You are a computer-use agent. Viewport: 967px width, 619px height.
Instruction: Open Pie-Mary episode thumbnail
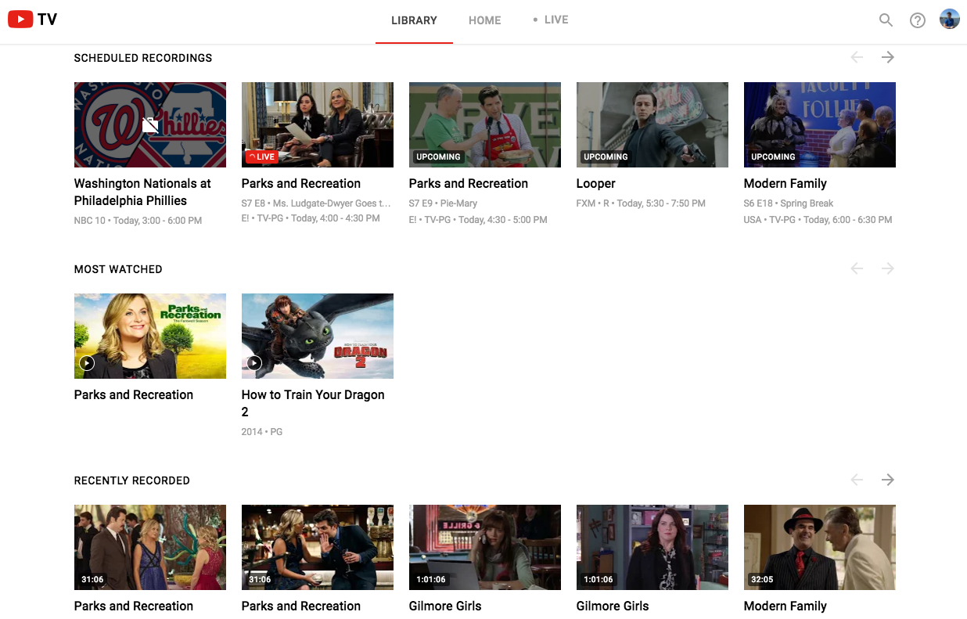pyautogui.click(x=485, y=124)
